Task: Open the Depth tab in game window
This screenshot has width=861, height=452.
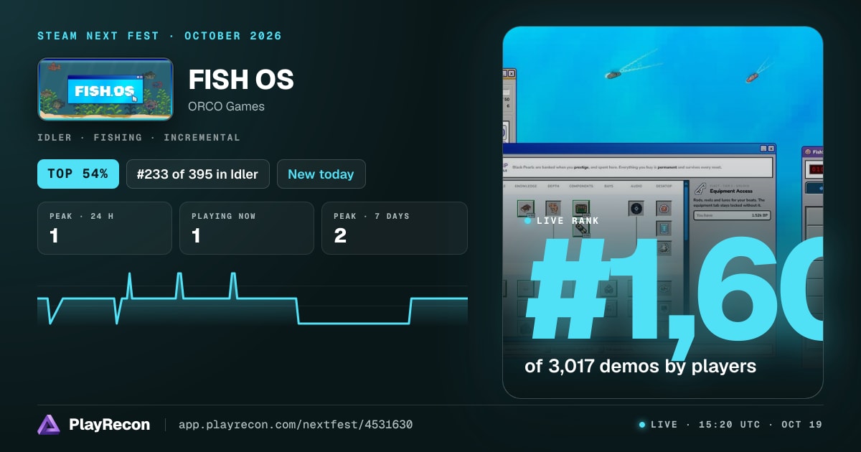Action: click(x=553, y=186)
